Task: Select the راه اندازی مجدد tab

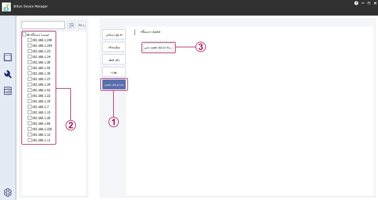Action: (114, 85)
